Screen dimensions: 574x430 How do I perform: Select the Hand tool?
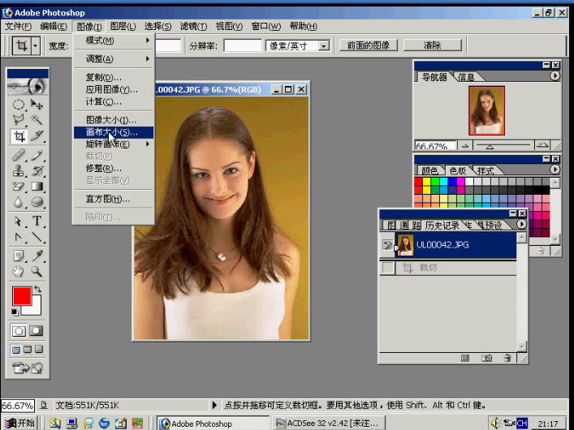coord(19,272)
